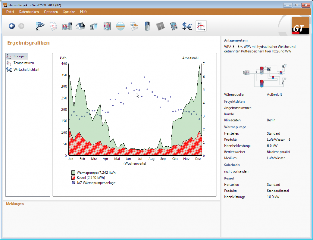Click the Nennheizleistung value 6,0 kW
Image resolution: width=313 pixels, height=240 pixels.
coord(272,146)
